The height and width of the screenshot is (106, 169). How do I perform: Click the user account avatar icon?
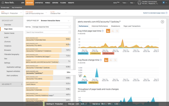[139, 3]
